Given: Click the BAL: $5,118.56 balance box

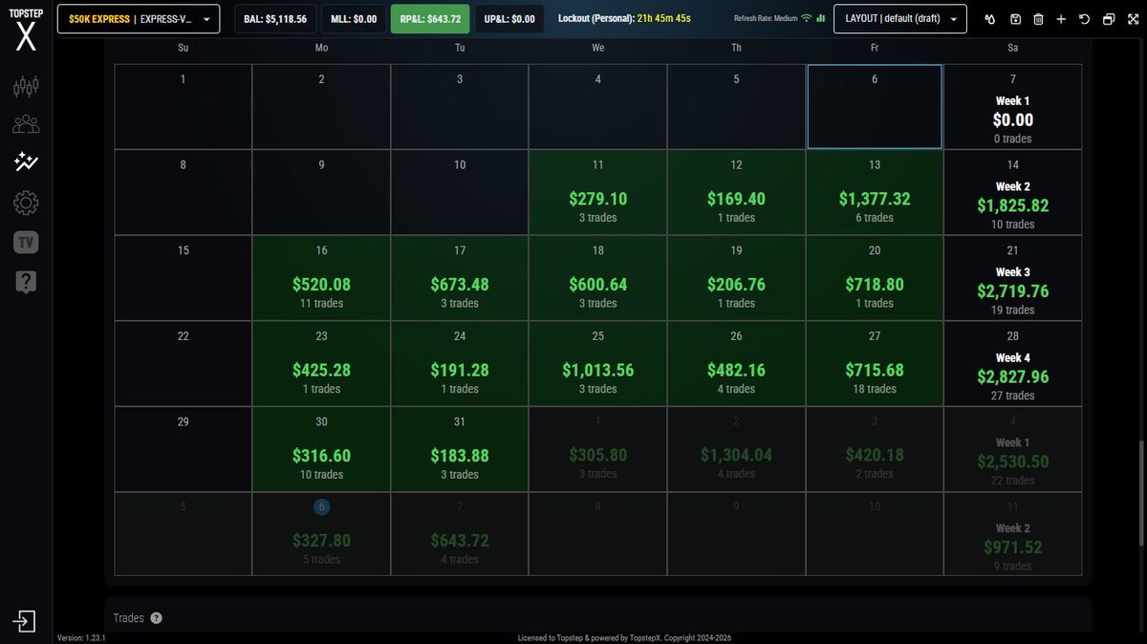Looking at the screenshot, I should click(275, 19).
